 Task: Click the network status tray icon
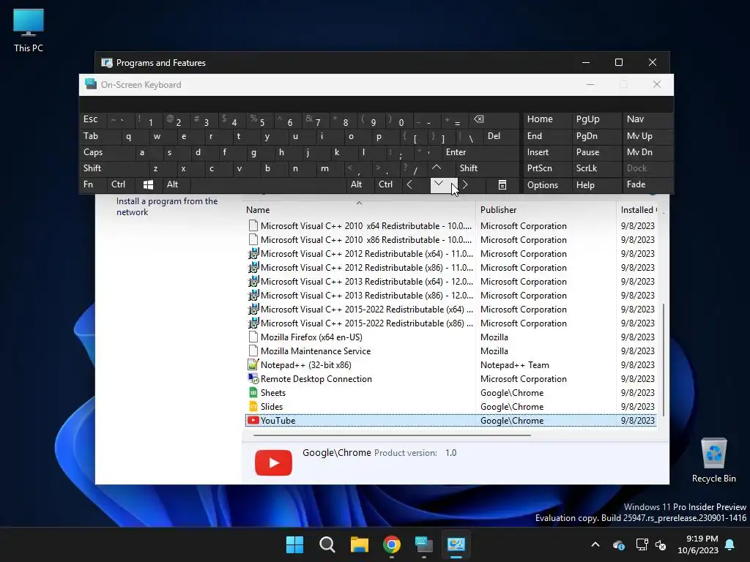642,544
